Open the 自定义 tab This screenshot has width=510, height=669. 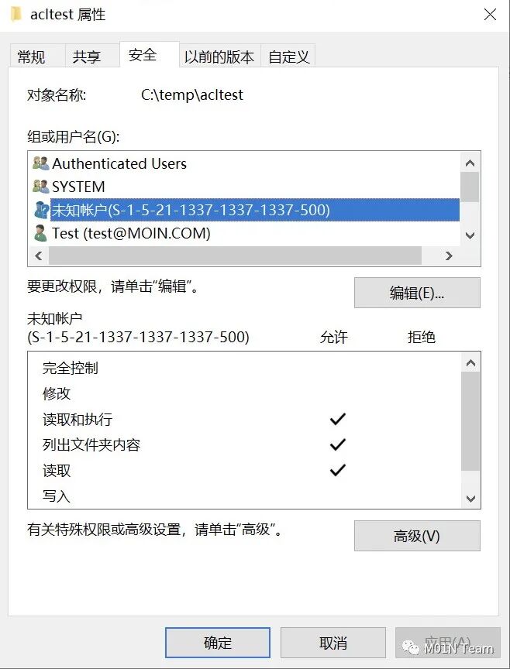pyautogui.click(x=288, y=56)
